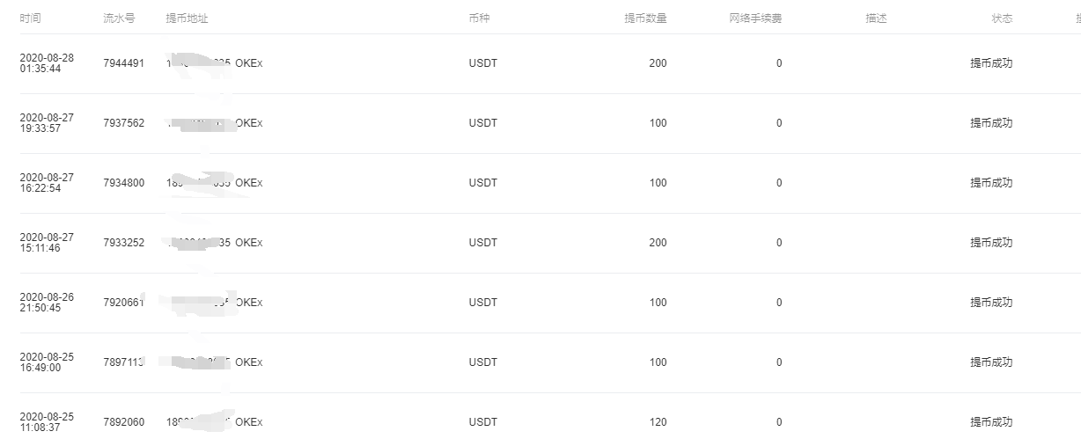Click the 提币地址 column header

coord(187,18)
